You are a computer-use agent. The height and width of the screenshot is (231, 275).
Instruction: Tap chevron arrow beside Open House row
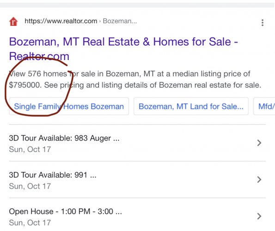coord(259,216)
